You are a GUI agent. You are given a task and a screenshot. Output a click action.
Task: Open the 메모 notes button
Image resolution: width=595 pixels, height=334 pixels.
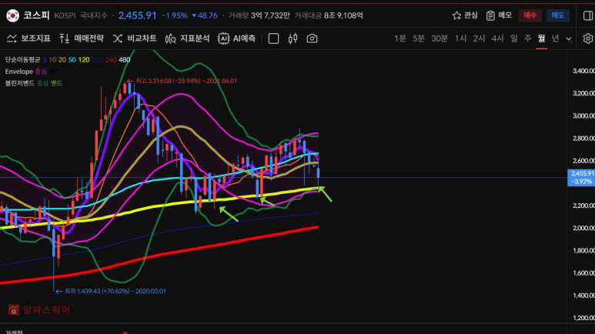(x=499, y=15)
